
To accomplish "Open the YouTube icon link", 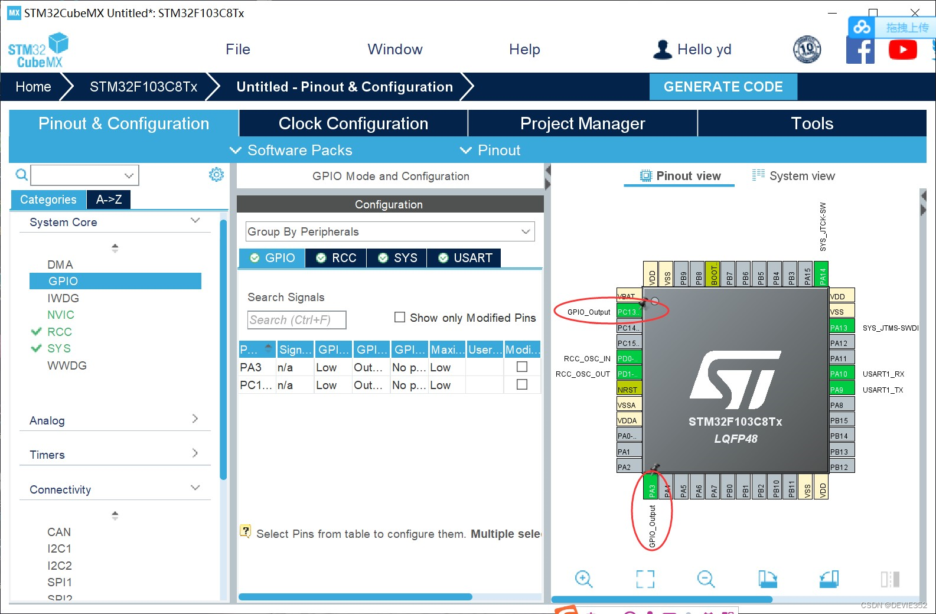I will 902,50.
